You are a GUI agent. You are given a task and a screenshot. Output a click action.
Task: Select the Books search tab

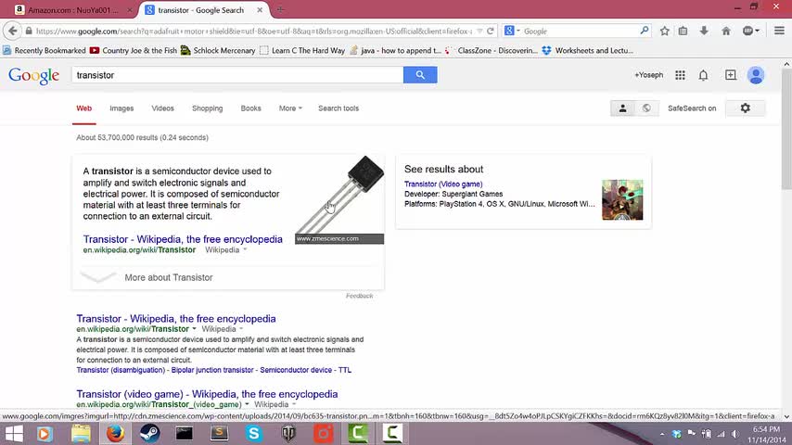[x=251, y=108]
